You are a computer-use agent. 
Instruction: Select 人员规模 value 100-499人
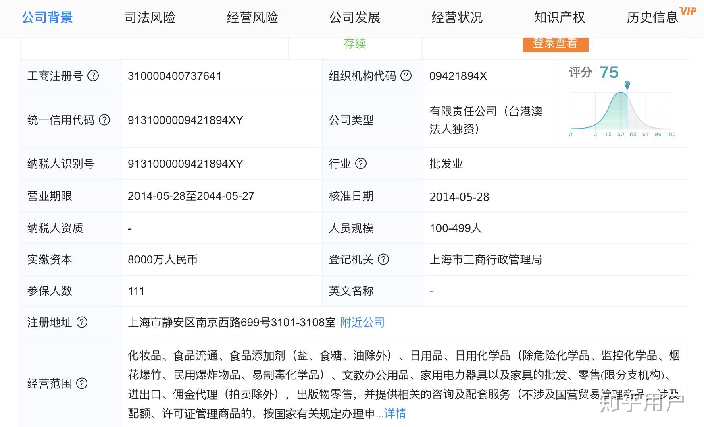(456, 228)
